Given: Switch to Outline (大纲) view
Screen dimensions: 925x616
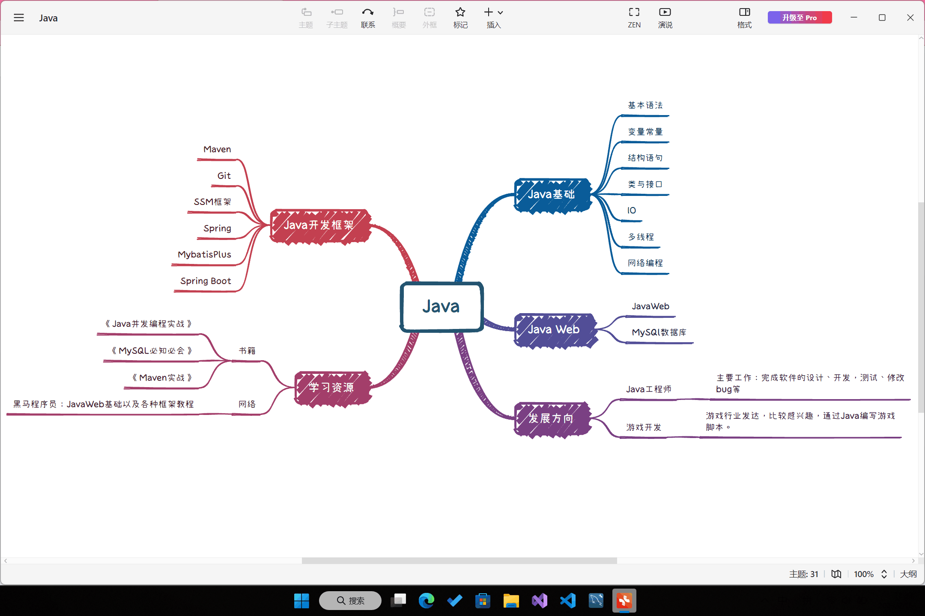Looking at the screenshot, I should click(908, 574).
